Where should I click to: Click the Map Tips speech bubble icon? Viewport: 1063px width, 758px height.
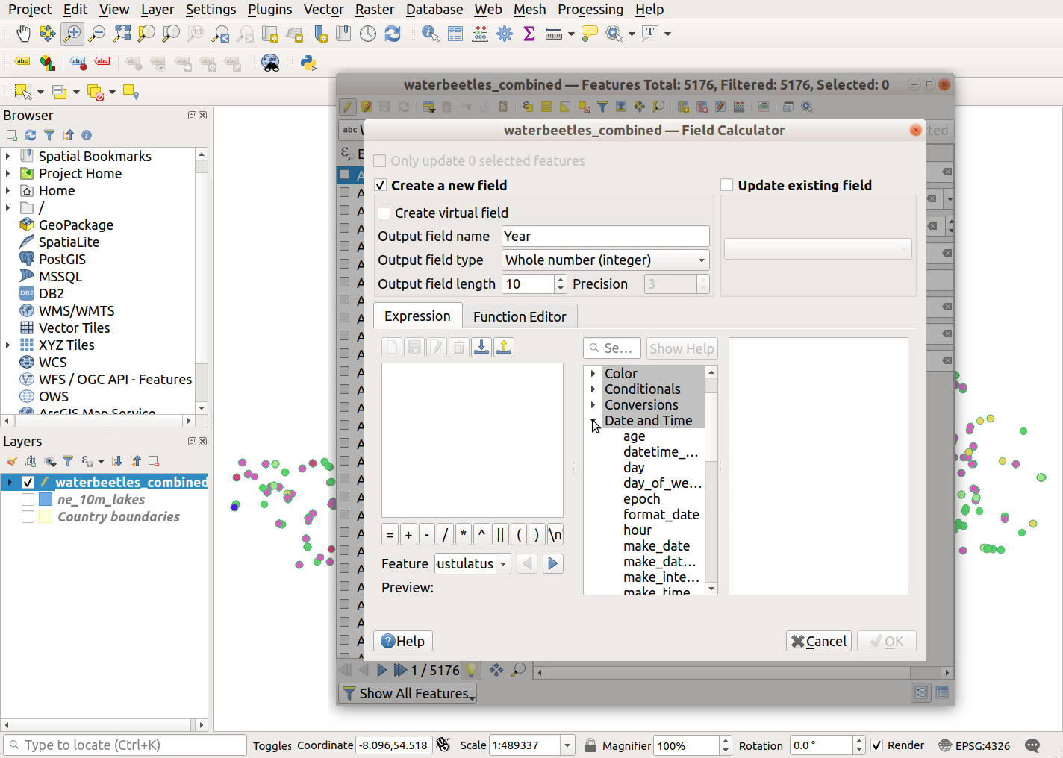(x=590, y=34)
